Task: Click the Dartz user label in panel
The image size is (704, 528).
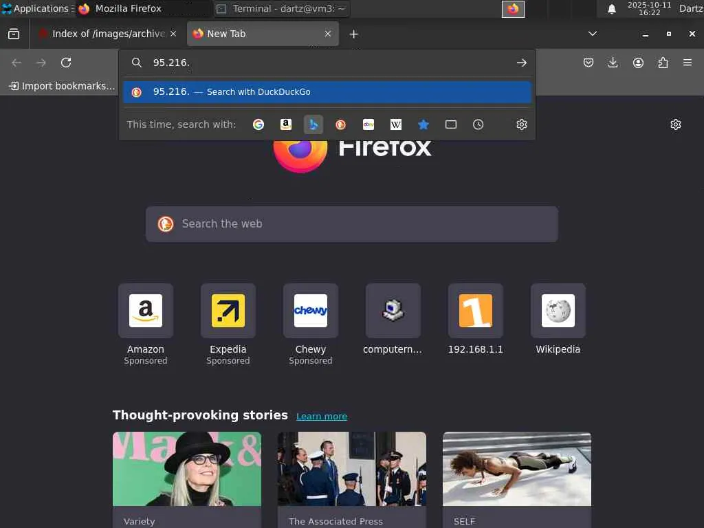Action: click(691, 8)
